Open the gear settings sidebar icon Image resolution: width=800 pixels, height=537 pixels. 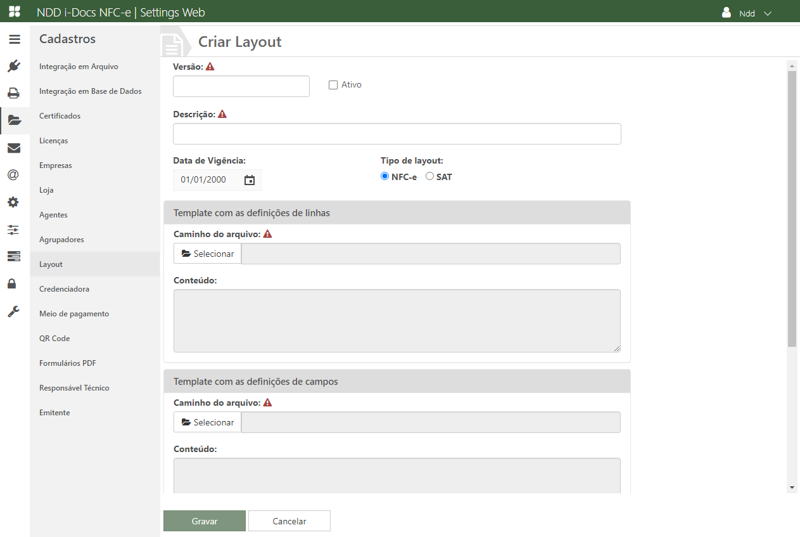pos(13,202)
